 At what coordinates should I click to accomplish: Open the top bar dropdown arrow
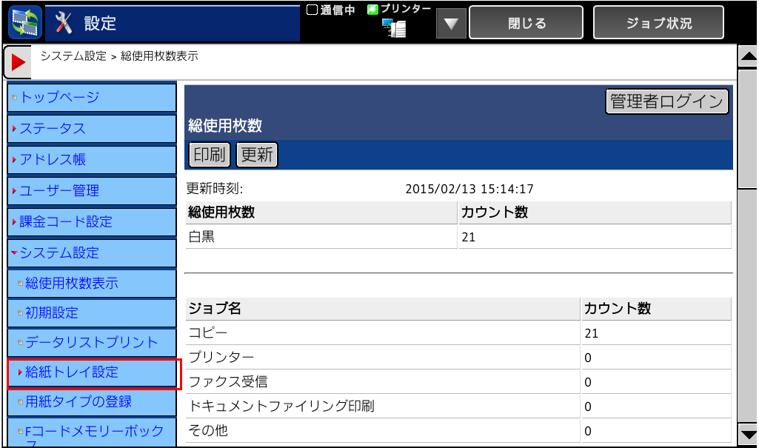pyautogui.click(x=450, y=24)
